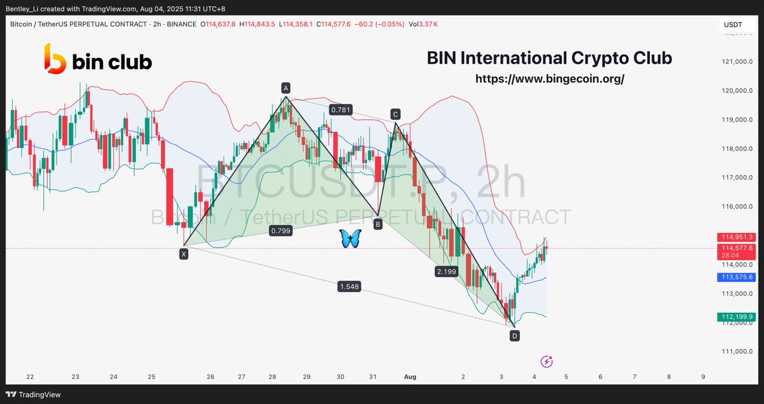Click the 1.548 ratio label
764x404 pixels.
349,287
